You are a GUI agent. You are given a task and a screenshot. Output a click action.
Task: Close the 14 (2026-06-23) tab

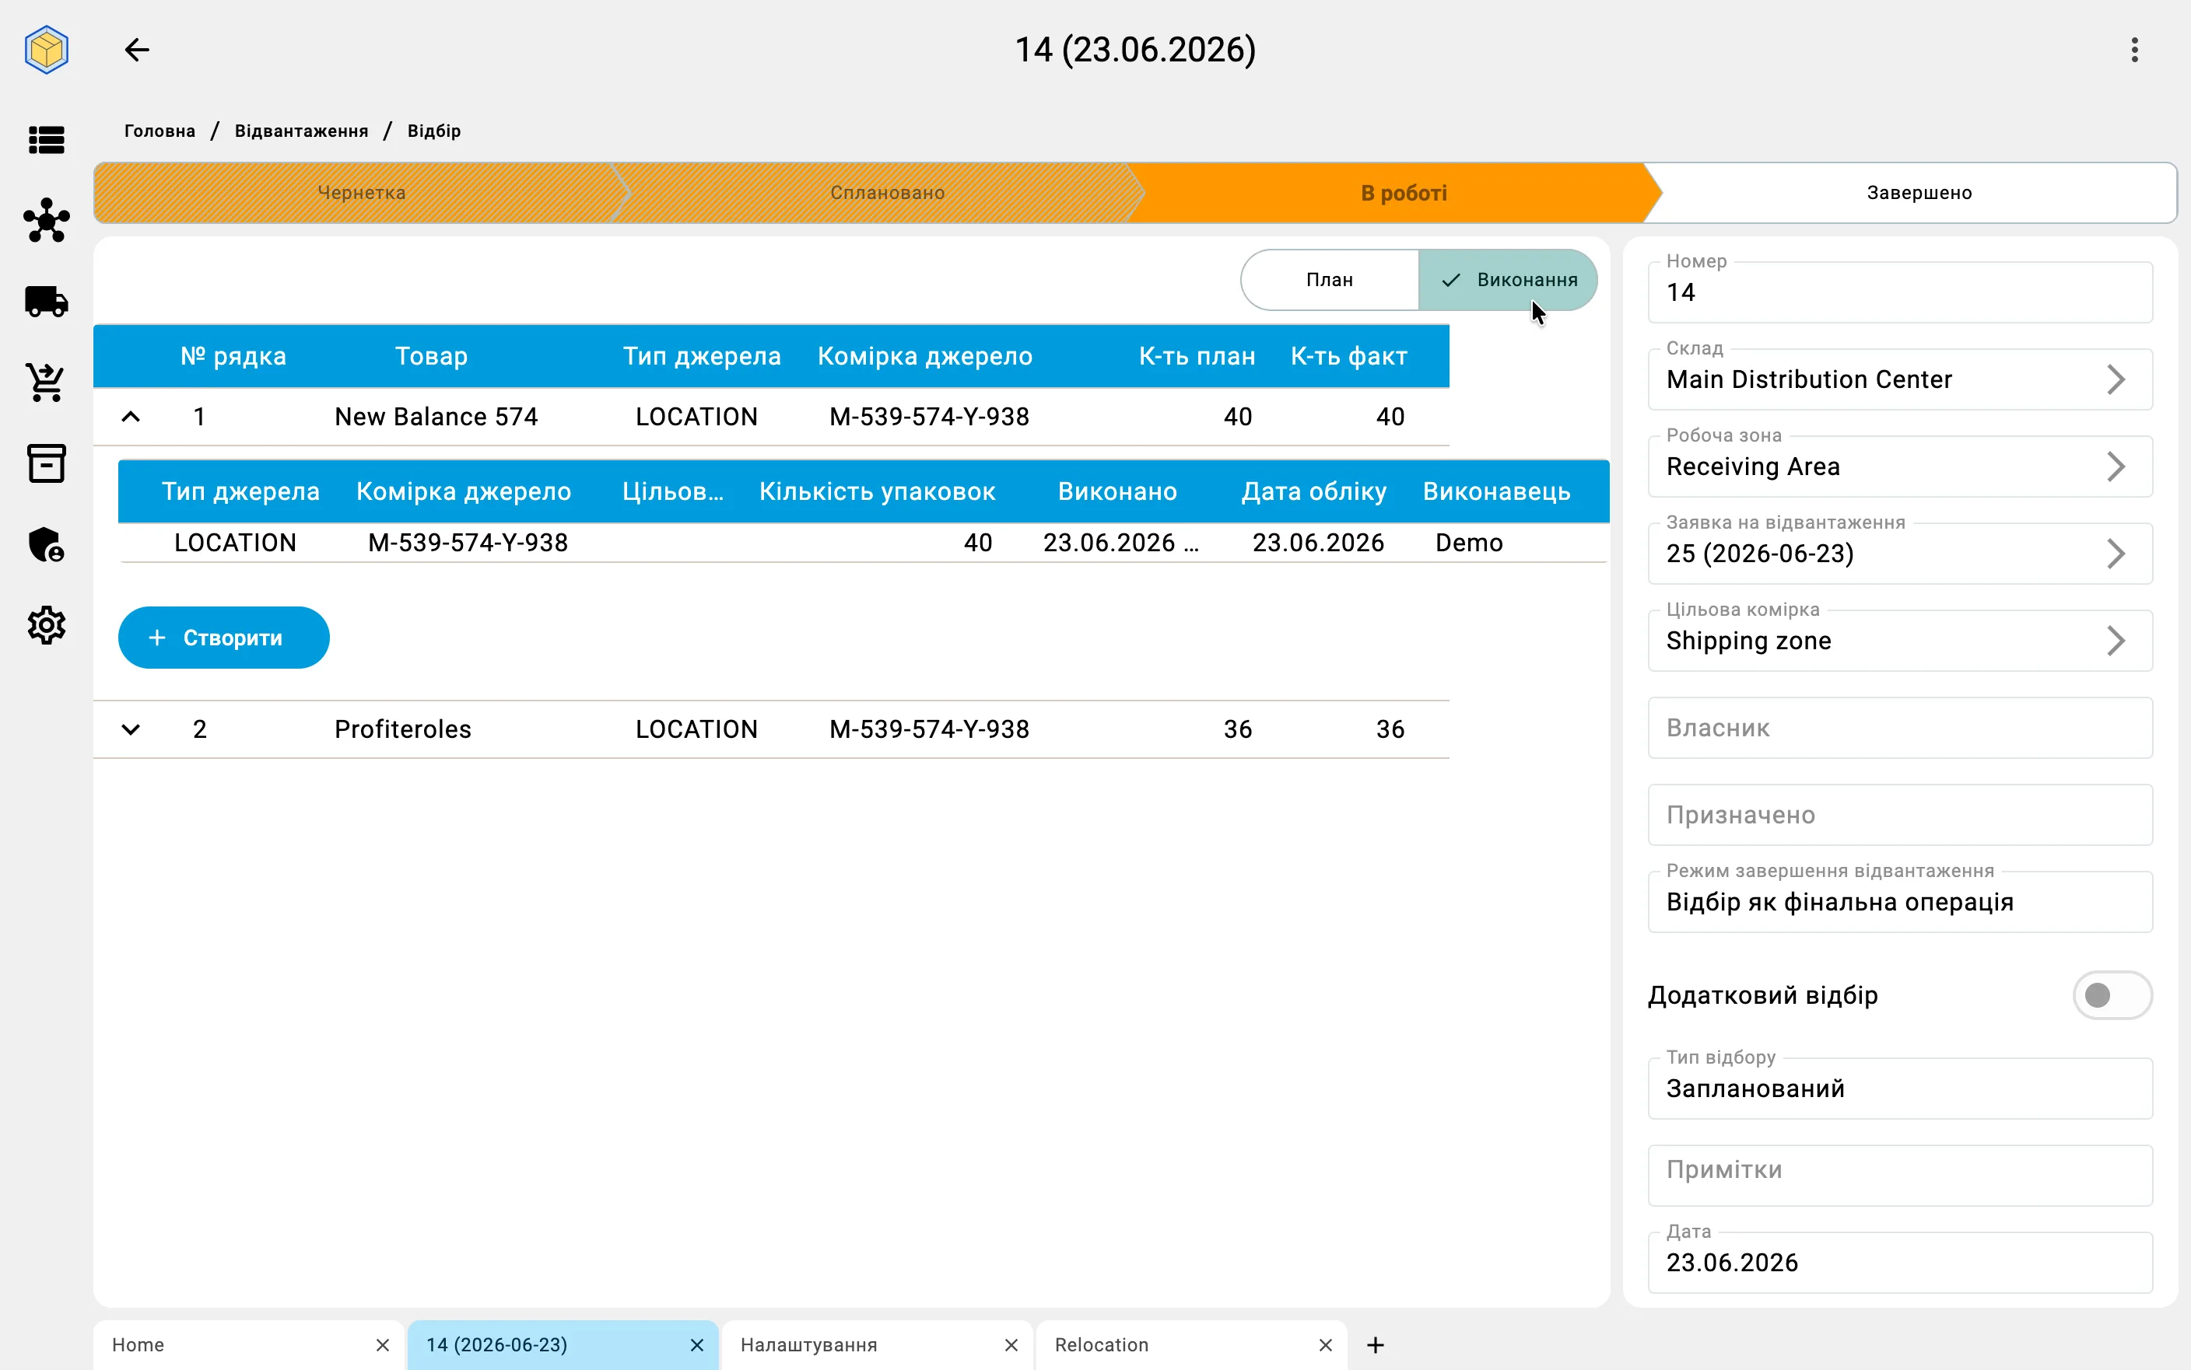pyautogui.click(x=697, y=1344)
